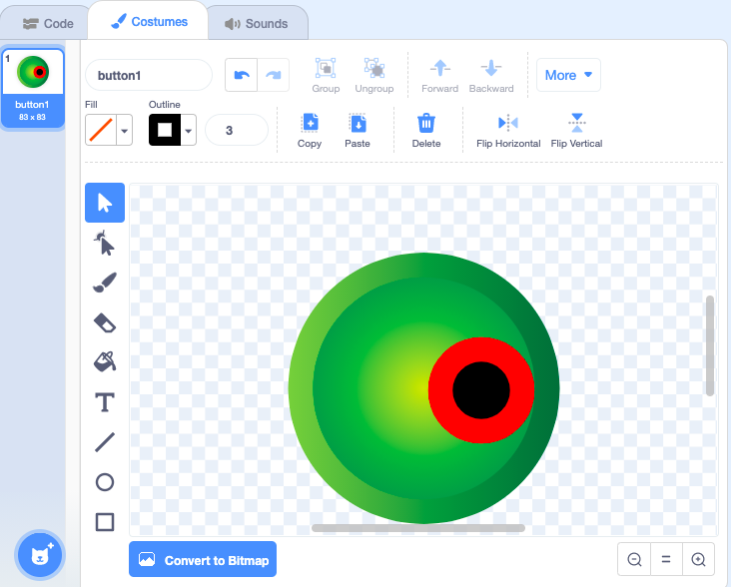Viewport: 731px width, 587px height.
Task: Select the Fill bucket tool
Action: point(105,362)
